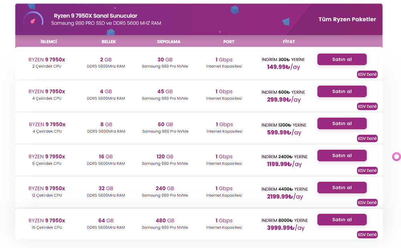Viewport: 401px width, 248px height.
Task: Click the FİYAT column header
Action: click(x=289, y=42)
